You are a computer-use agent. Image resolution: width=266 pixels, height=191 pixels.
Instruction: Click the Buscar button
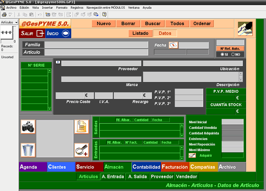click(x=153, y=23)
